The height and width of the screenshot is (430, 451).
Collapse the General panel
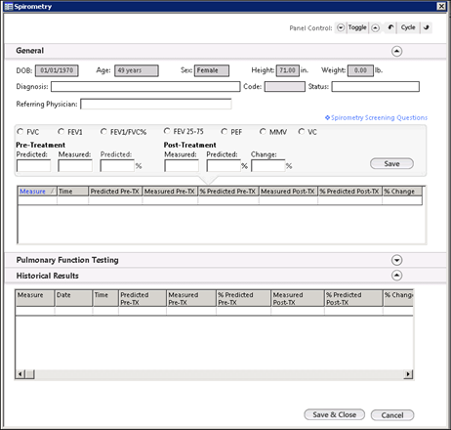(396, 51)
